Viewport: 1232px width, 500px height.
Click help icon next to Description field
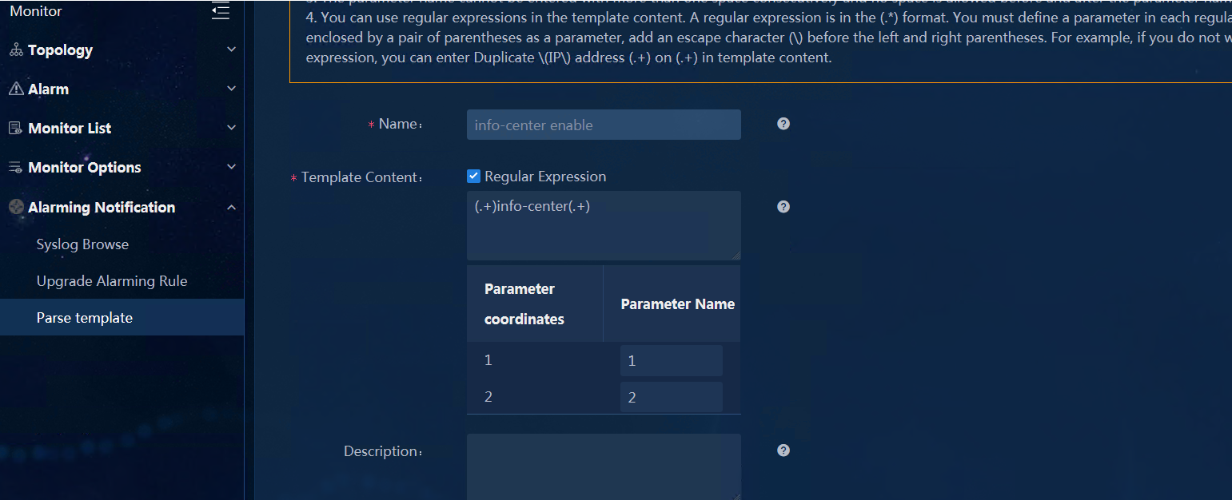(x=783, y=450)
